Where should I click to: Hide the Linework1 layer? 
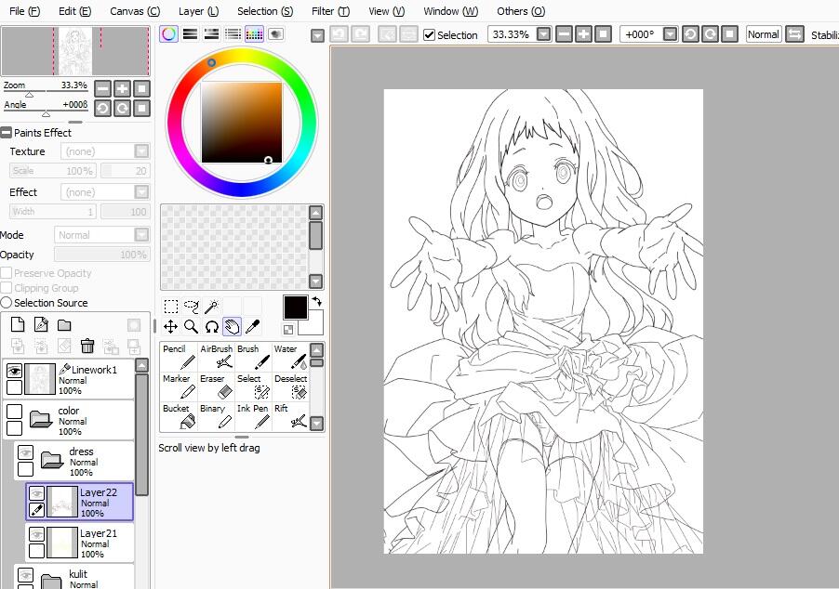click(15, 371)
